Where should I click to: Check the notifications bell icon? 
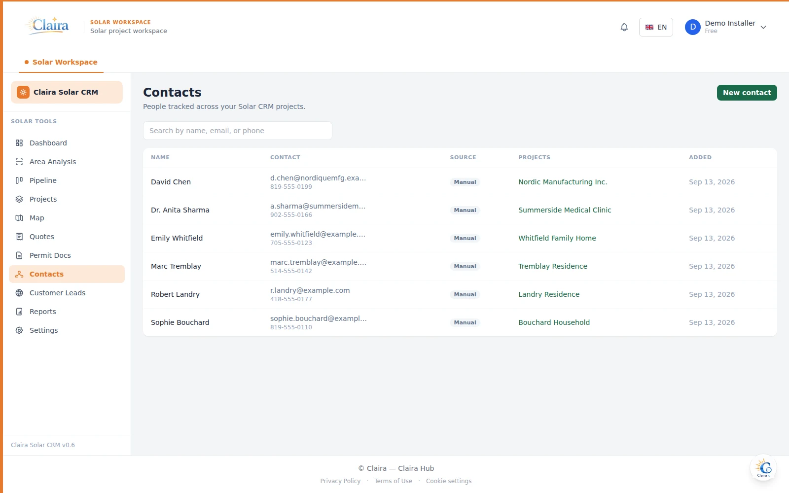624,27
